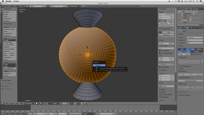This screenshot has height=115, width=204.
Task: Open the Render properties camera tab
Action: coord(183,28)
